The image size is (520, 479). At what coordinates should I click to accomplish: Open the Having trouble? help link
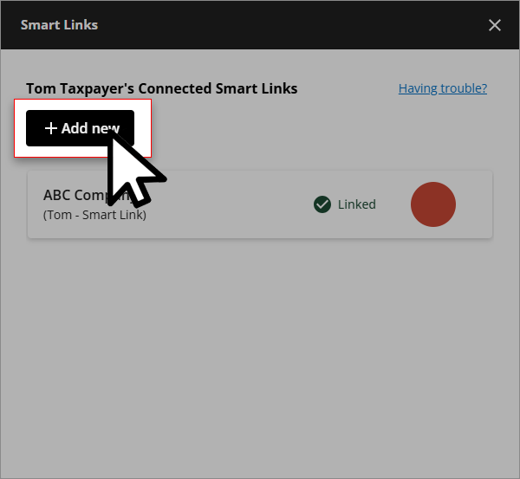[442, 88]
